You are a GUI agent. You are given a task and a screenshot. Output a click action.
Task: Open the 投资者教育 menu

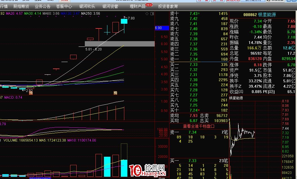168,6
